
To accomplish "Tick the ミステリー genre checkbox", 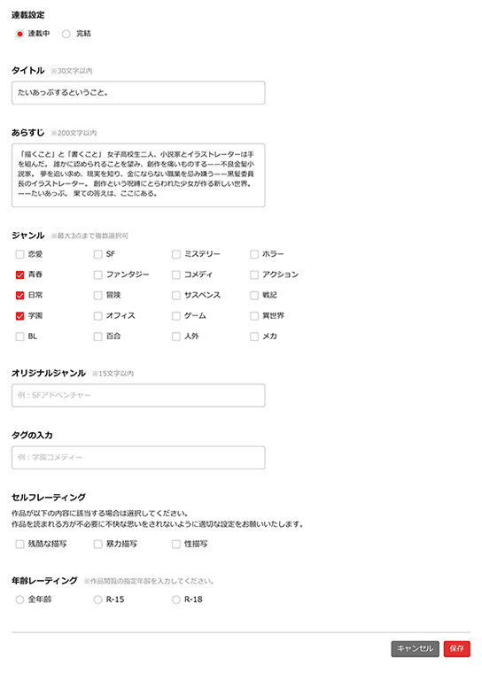I will [x=176, y=254].
